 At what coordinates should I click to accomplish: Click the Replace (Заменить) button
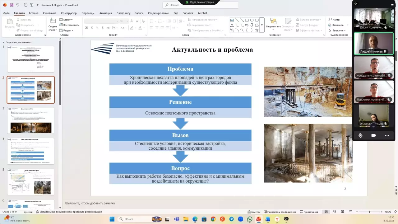click(336, 25)
